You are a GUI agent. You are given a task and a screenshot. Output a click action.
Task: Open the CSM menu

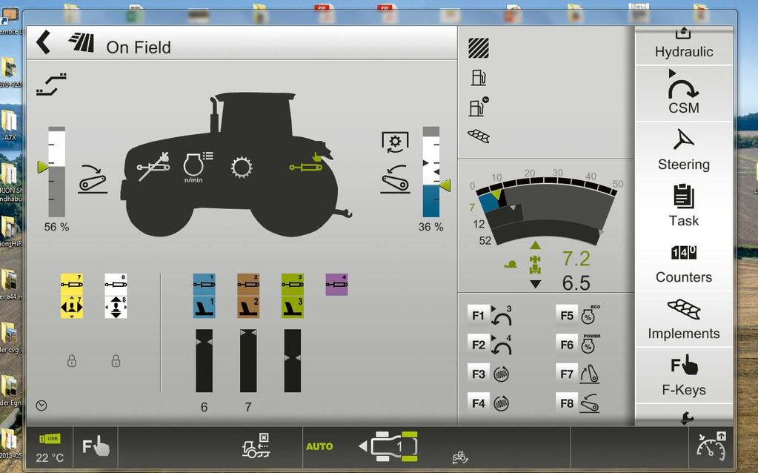click(x=684, y=93)
